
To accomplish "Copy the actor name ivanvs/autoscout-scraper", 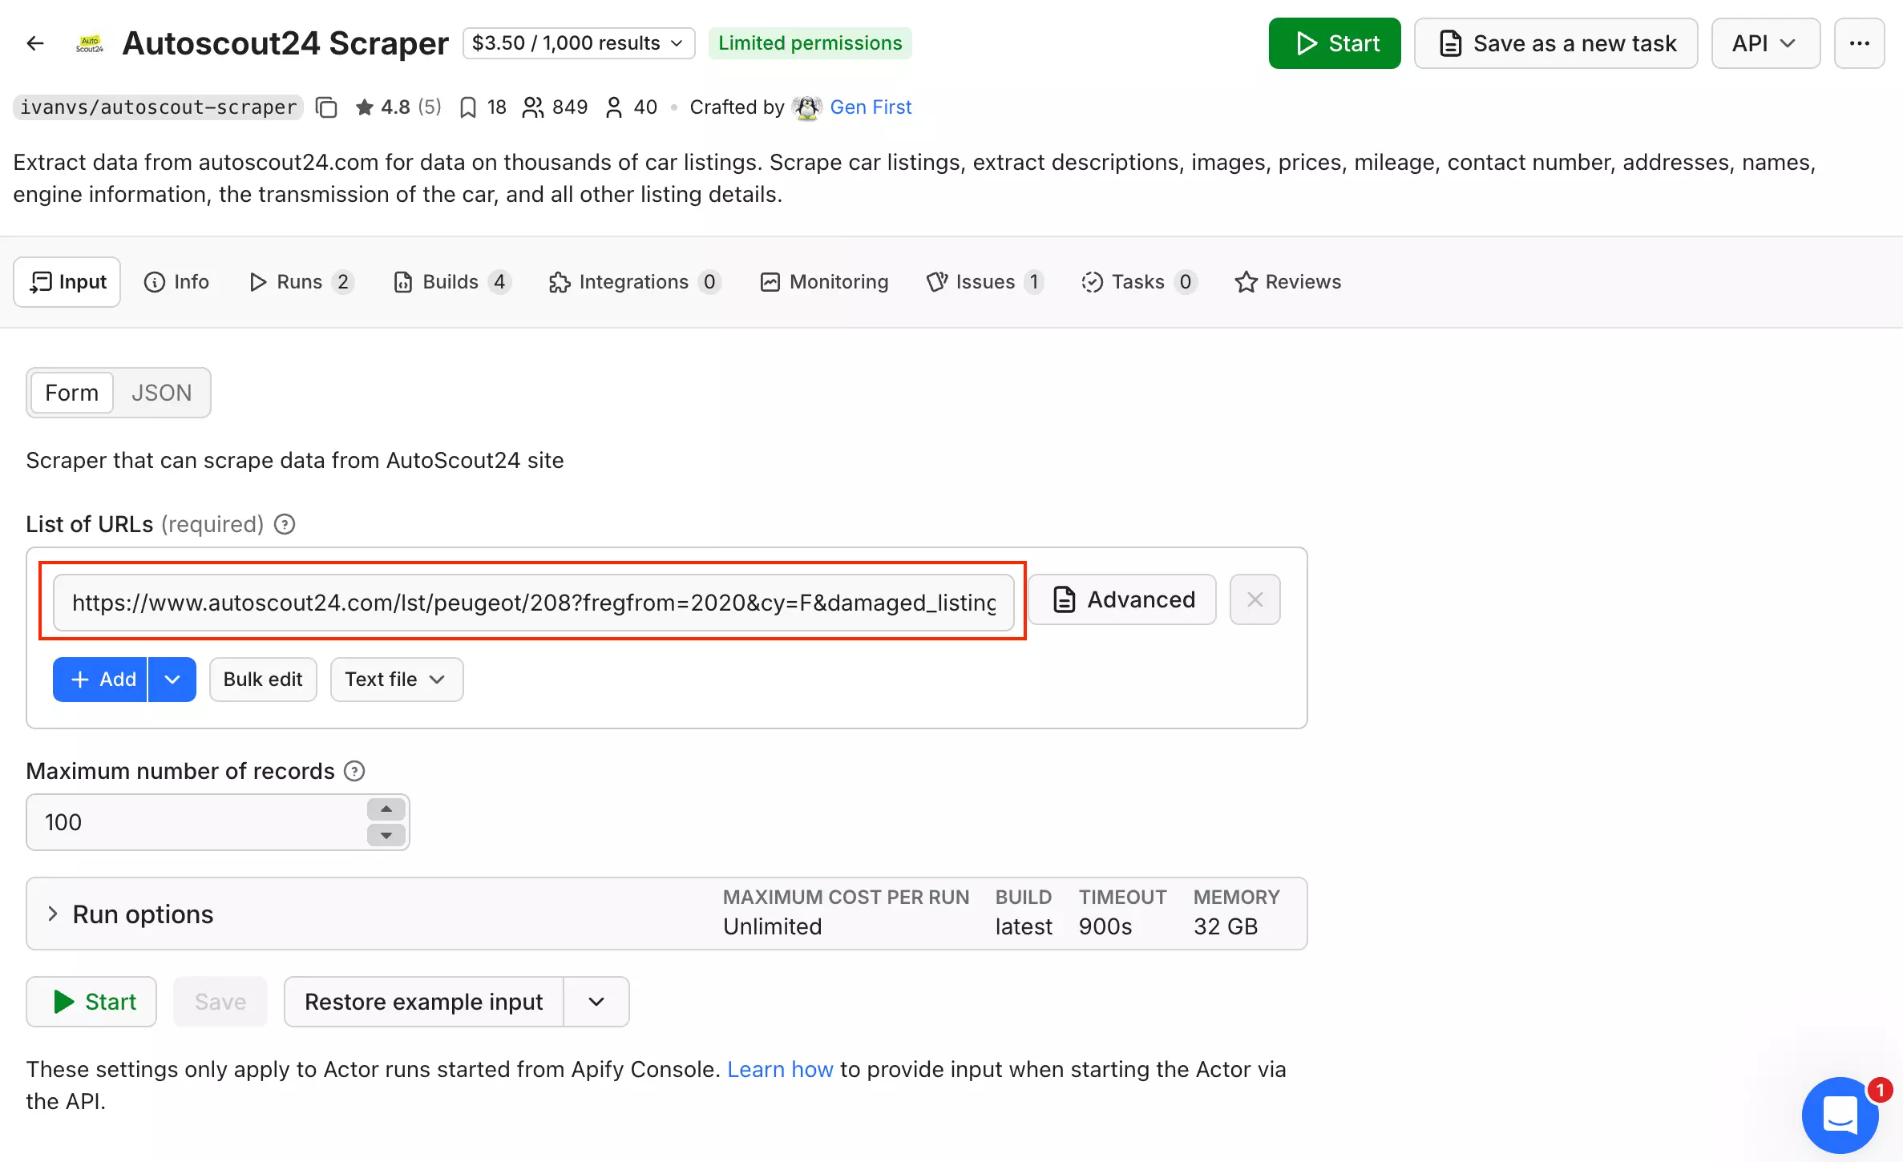I will pyautogui.click(x=326, y=107).
